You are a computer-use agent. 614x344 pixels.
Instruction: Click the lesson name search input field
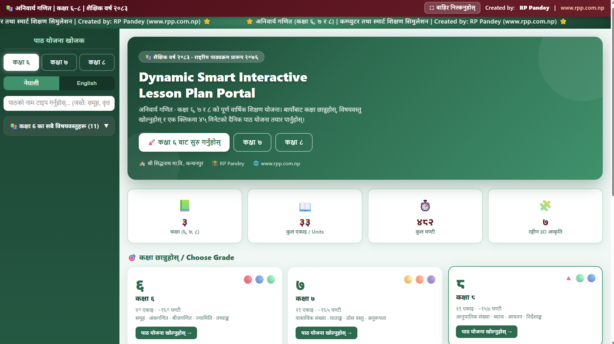[59, 103]
